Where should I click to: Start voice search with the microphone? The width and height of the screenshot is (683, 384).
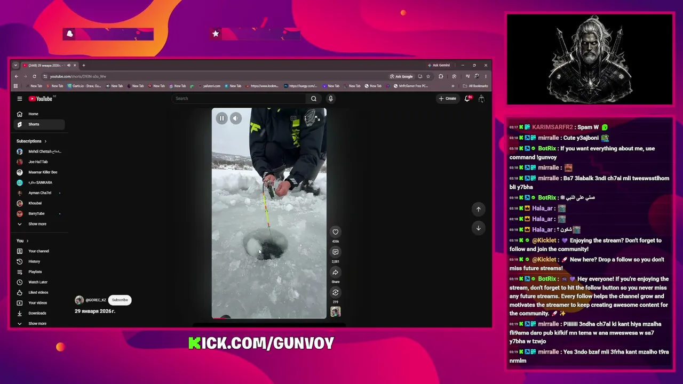click(331, 99)
